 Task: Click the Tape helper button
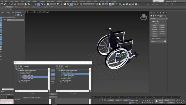(x=154, y=34)
